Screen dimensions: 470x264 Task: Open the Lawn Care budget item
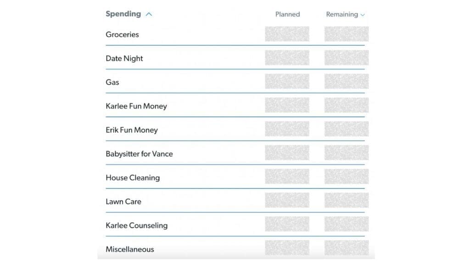(123, 201)
